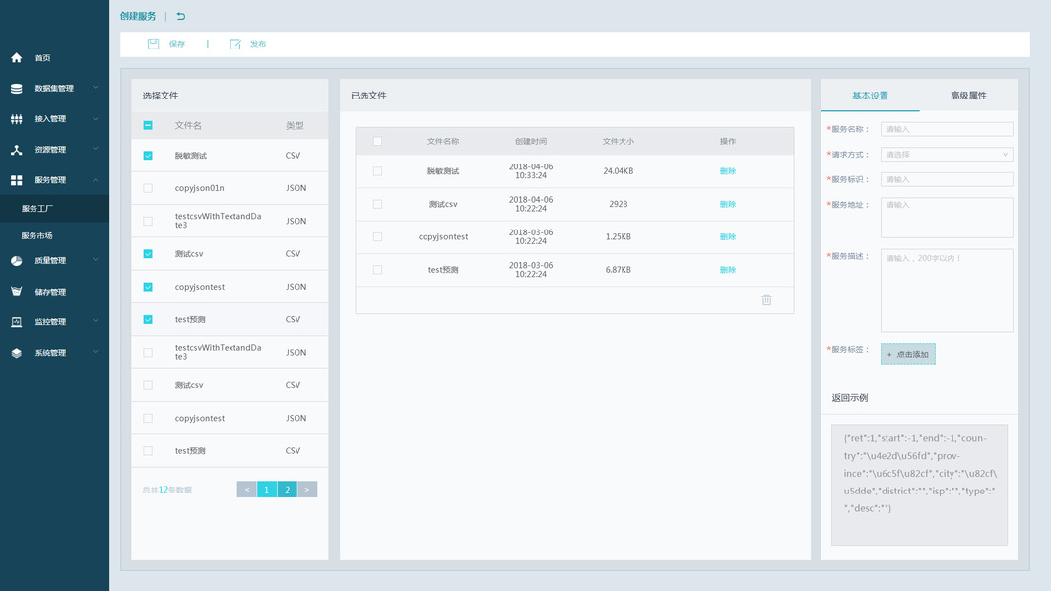Go to page 2 in pagination
This screenshot has width=1051, height=591.
click(288, 490)
